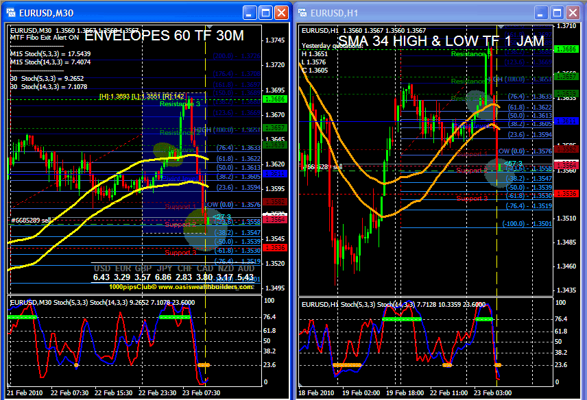Click the (61.8) - 1.3622 Fibo label on M30 chart

[x=239, y=158]
